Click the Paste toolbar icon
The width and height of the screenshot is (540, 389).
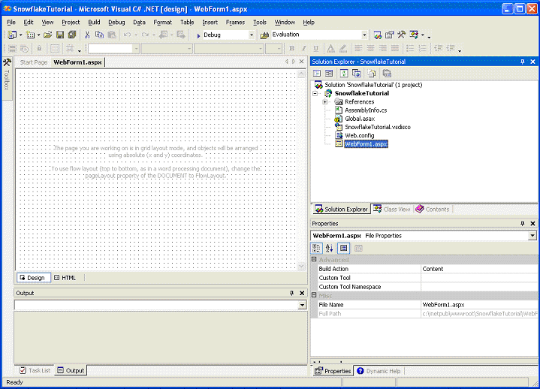tap(112, 35)
